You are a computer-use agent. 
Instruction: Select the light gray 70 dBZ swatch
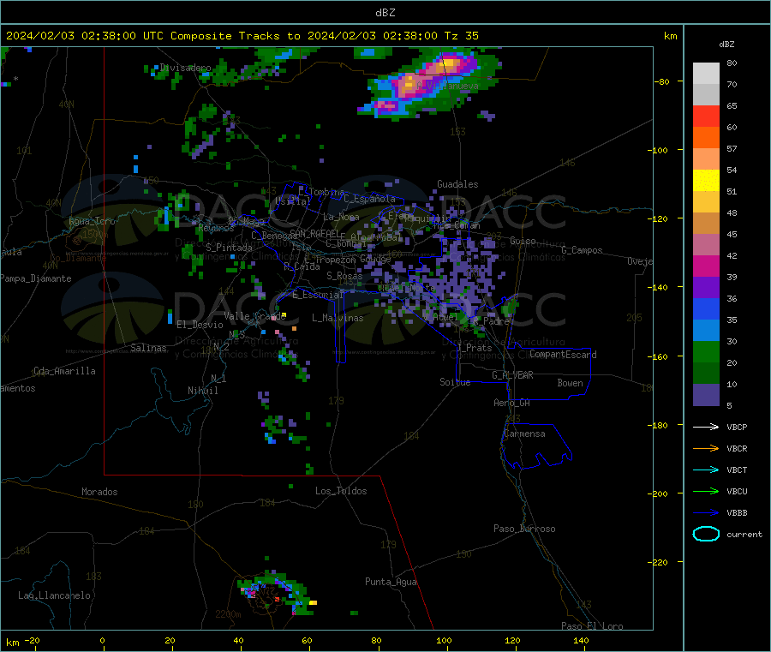[x=706, y=74]
